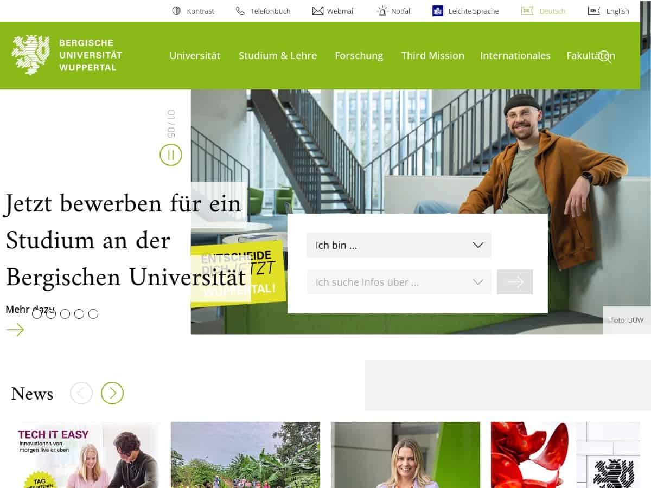
Task: Click the Notfall alarm siren icon
Action: tap(382, 11)
